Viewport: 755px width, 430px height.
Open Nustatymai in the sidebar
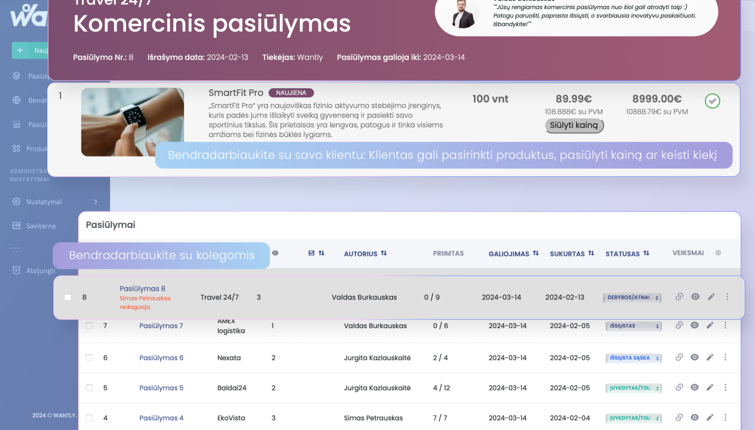coord(44,202)
